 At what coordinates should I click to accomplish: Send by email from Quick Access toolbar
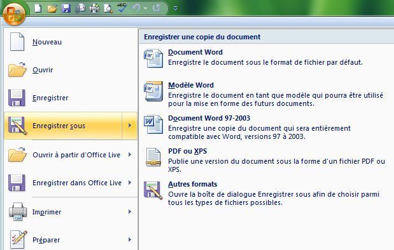(80, 8)
